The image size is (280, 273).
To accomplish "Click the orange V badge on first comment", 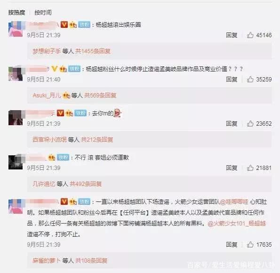I will (64, 24).
